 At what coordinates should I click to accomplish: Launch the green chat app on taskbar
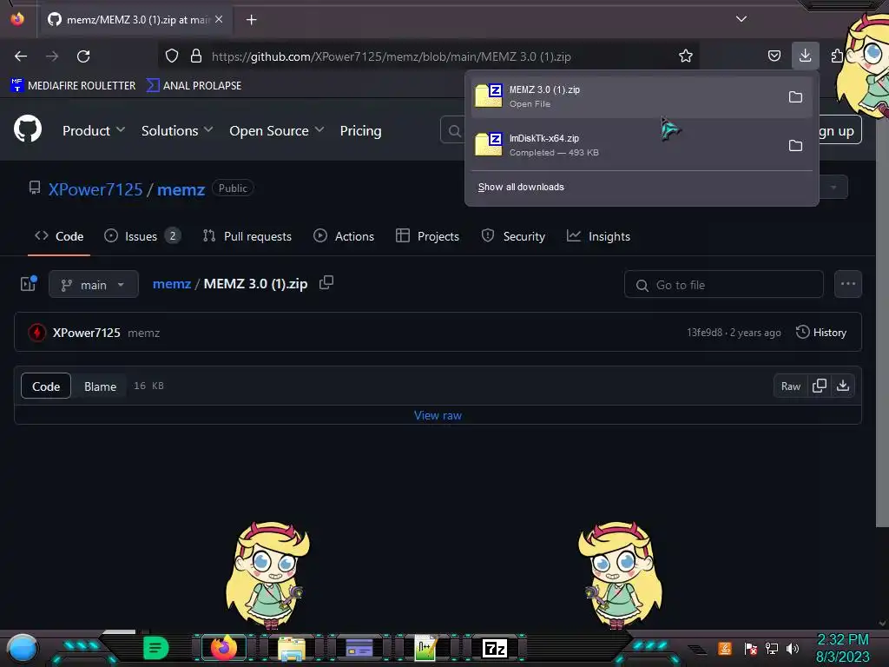155,648
